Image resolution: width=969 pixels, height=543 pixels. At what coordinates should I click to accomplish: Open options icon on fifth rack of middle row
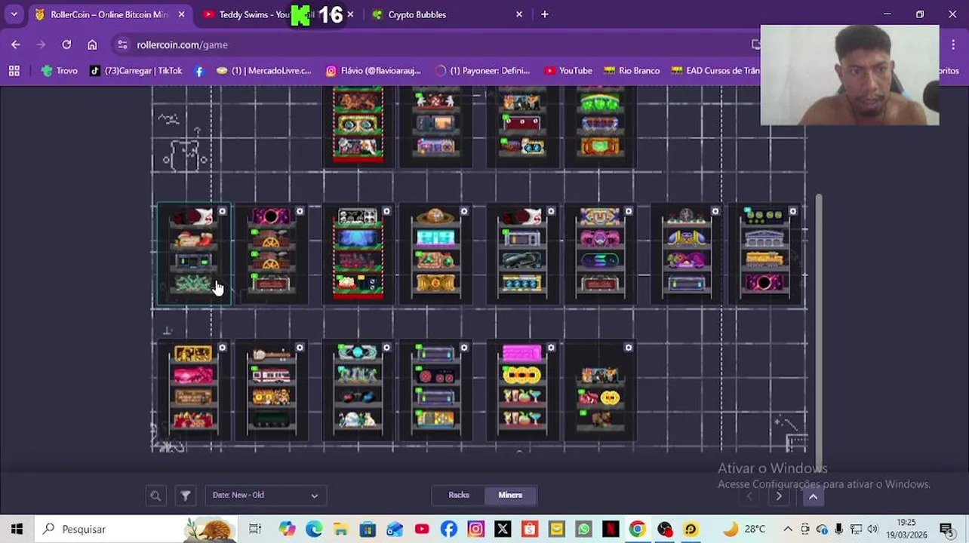point(551,212)
